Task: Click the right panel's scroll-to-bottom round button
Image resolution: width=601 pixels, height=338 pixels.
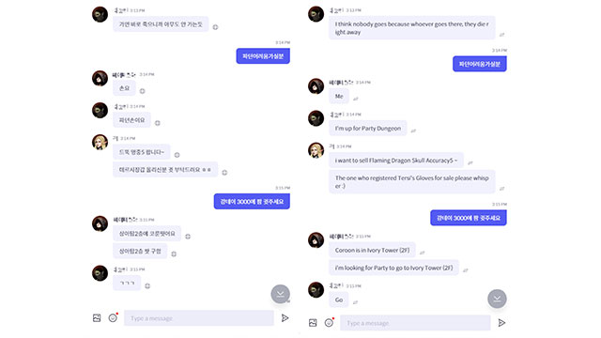Action: tap(497, 299)
